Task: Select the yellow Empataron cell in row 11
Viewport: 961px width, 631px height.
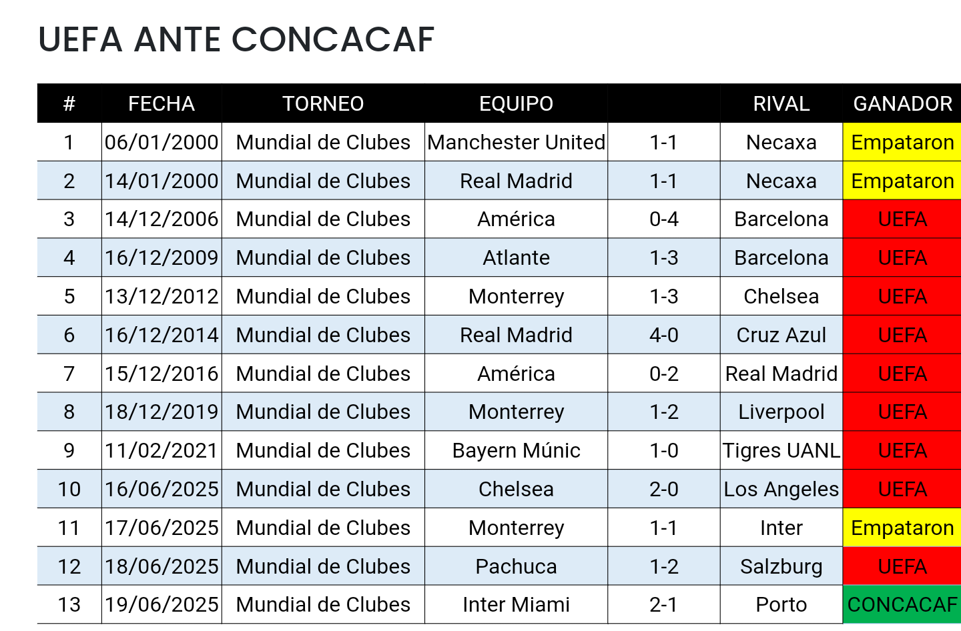Action: coord(902,528)
